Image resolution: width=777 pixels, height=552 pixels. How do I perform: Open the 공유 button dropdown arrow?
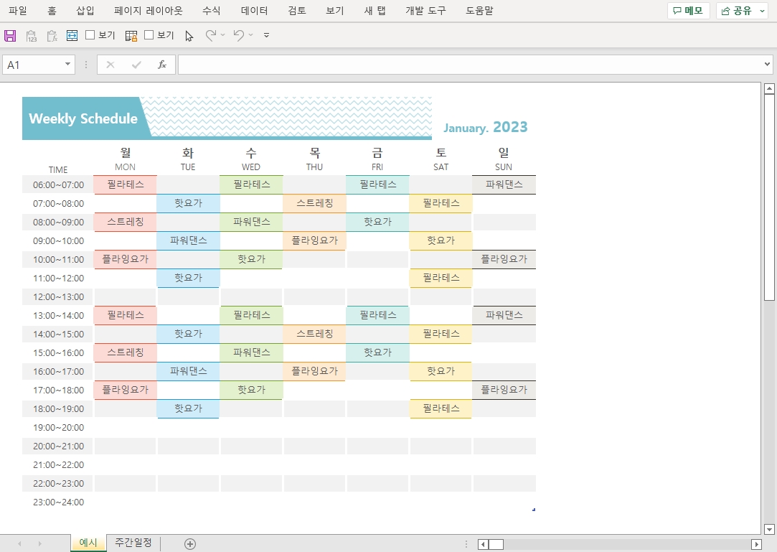(x=762, y=11)
